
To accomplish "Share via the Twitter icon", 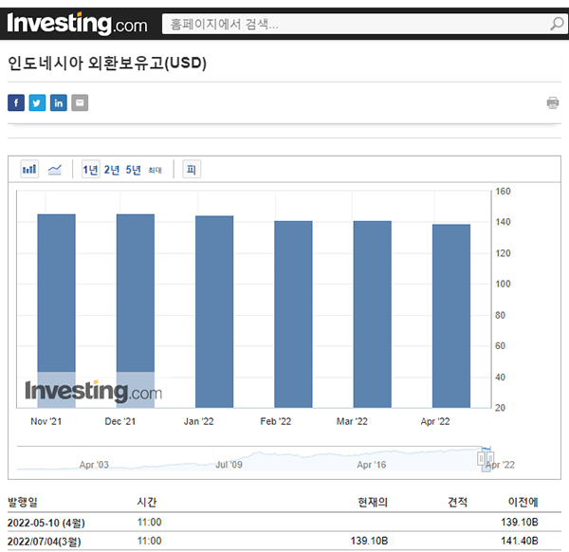I will [37, 102].
